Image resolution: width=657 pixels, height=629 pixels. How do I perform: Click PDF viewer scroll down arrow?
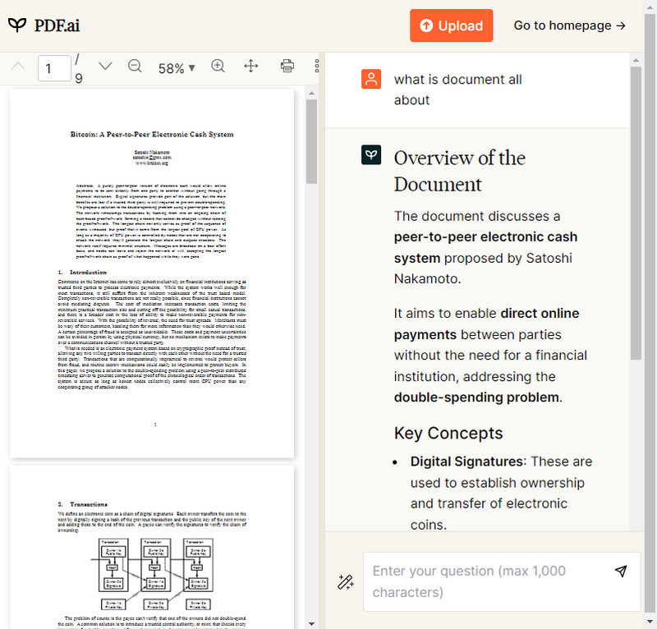[311, 624]
